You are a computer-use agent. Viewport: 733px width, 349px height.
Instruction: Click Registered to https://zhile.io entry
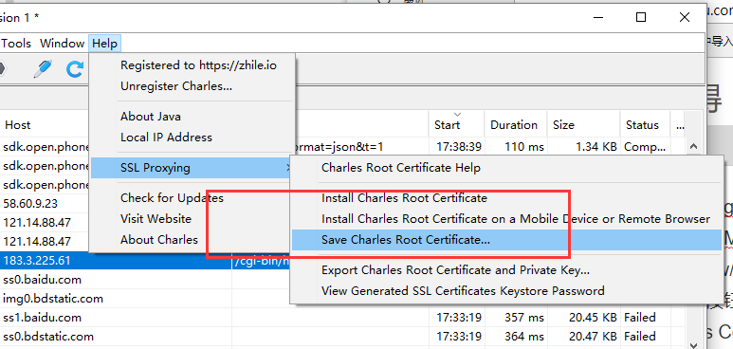tap(192, 65)
